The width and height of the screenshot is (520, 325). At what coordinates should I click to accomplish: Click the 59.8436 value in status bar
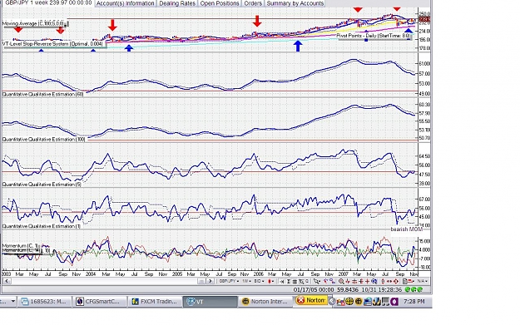[x=348, y=289]
